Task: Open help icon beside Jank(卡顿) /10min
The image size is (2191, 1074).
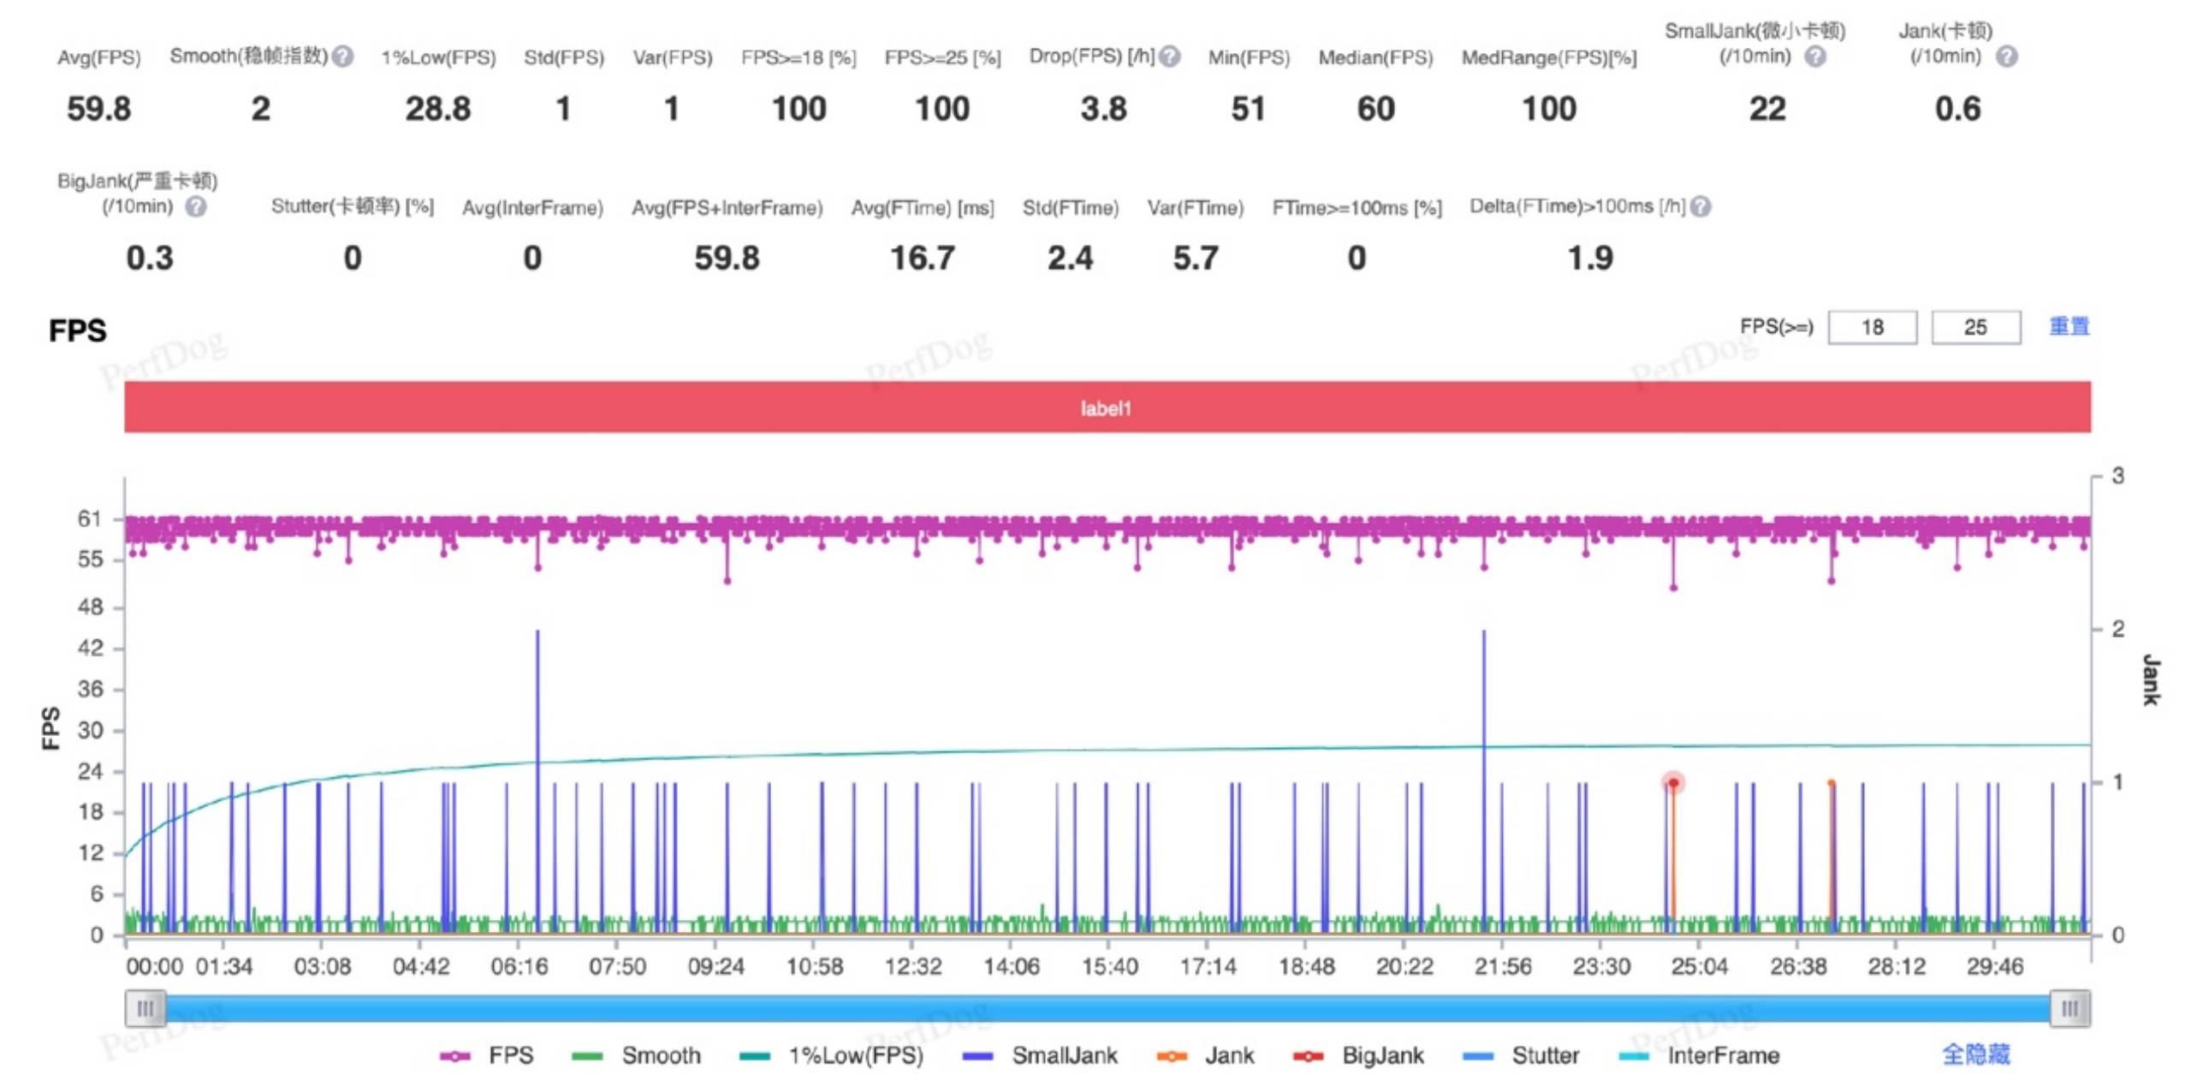Action: (2006, 56)
